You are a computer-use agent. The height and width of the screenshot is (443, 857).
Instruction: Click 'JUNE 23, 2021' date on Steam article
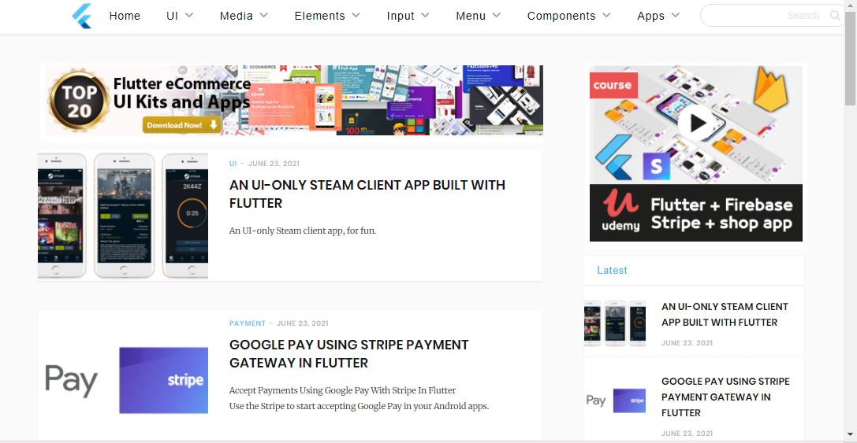274,164
